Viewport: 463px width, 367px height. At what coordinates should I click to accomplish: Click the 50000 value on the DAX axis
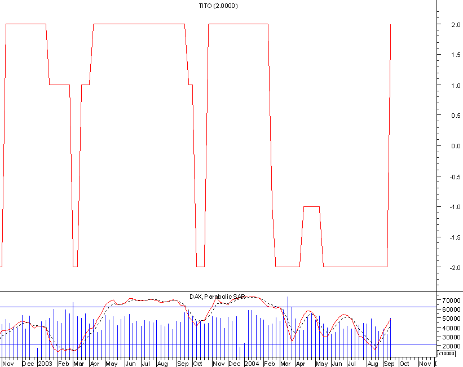pyautogui.click(x=451, y=319)
